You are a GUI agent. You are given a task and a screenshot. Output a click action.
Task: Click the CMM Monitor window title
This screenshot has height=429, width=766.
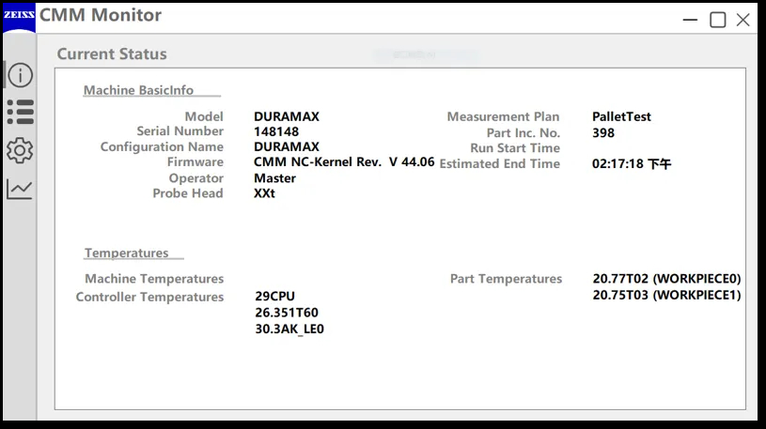(101, 15)
